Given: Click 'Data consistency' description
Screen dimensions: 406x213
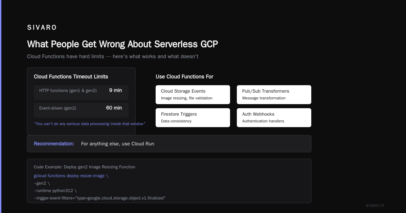Looking at the screenshot, I should pos(176,121).
